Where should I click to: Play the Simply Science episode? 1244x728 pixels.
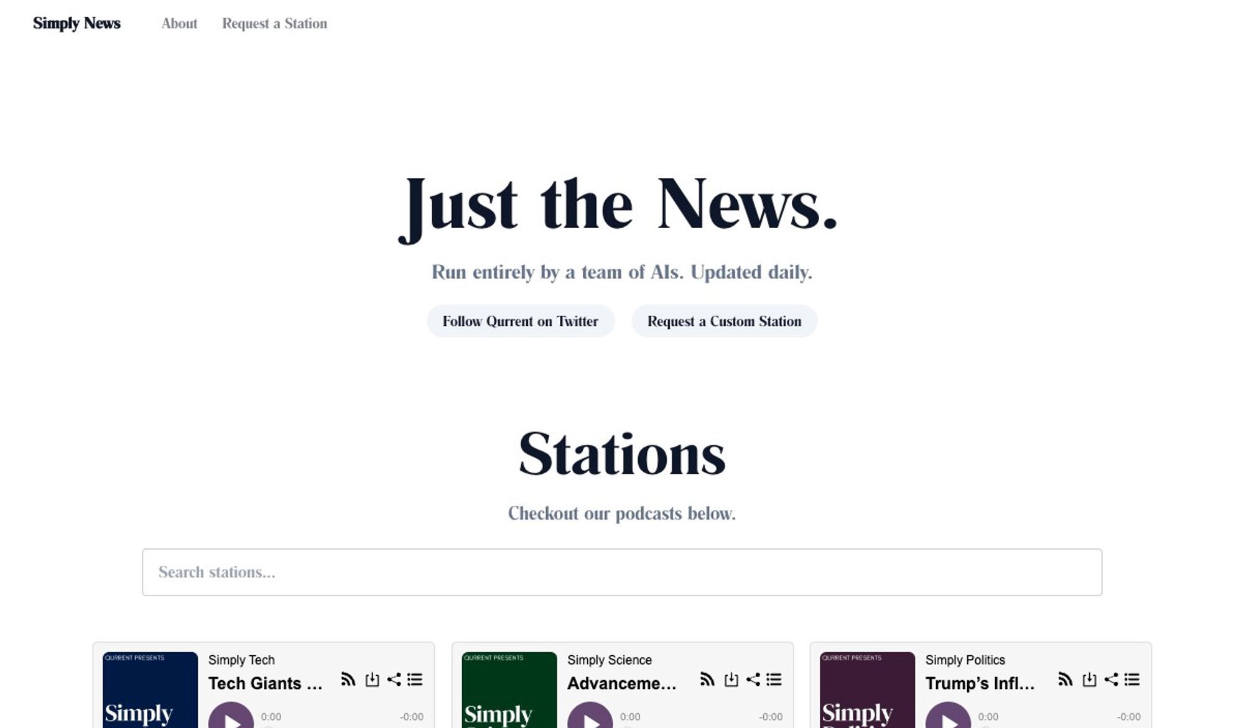click(x=590, y=716)
